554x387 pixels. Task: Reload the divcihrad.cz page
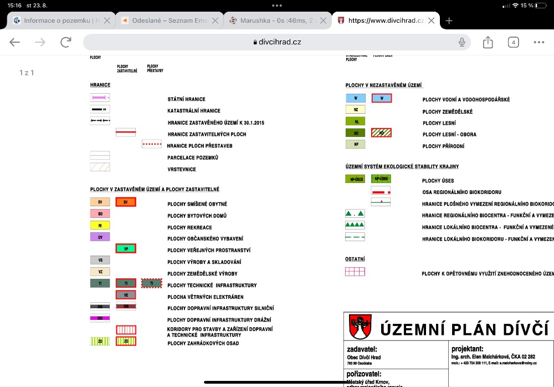[66, 42]
